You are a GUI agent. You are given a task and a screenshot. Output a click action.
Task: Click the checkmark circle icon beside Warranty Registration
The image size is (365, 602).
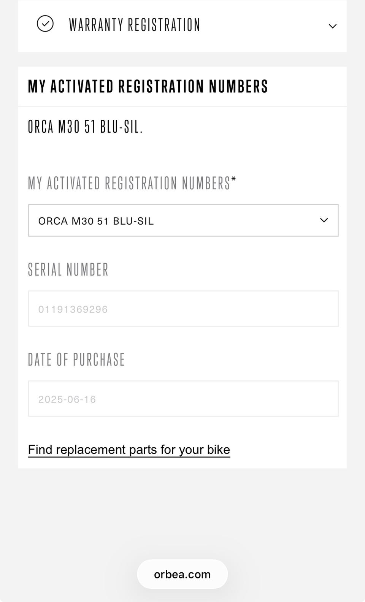(45, 24)
